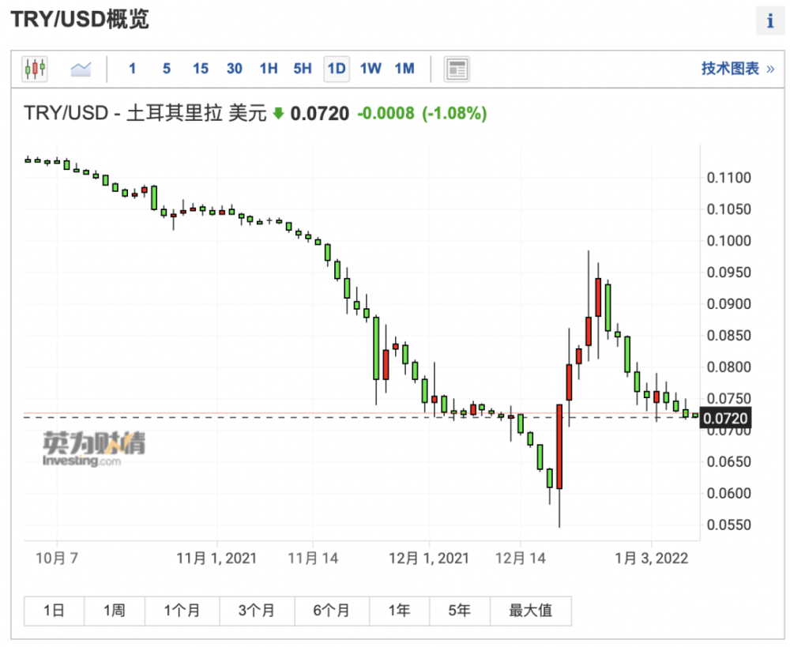Switch to the 1M monthly interval
This screenshot has height=647, width=790.
(404, 69)
